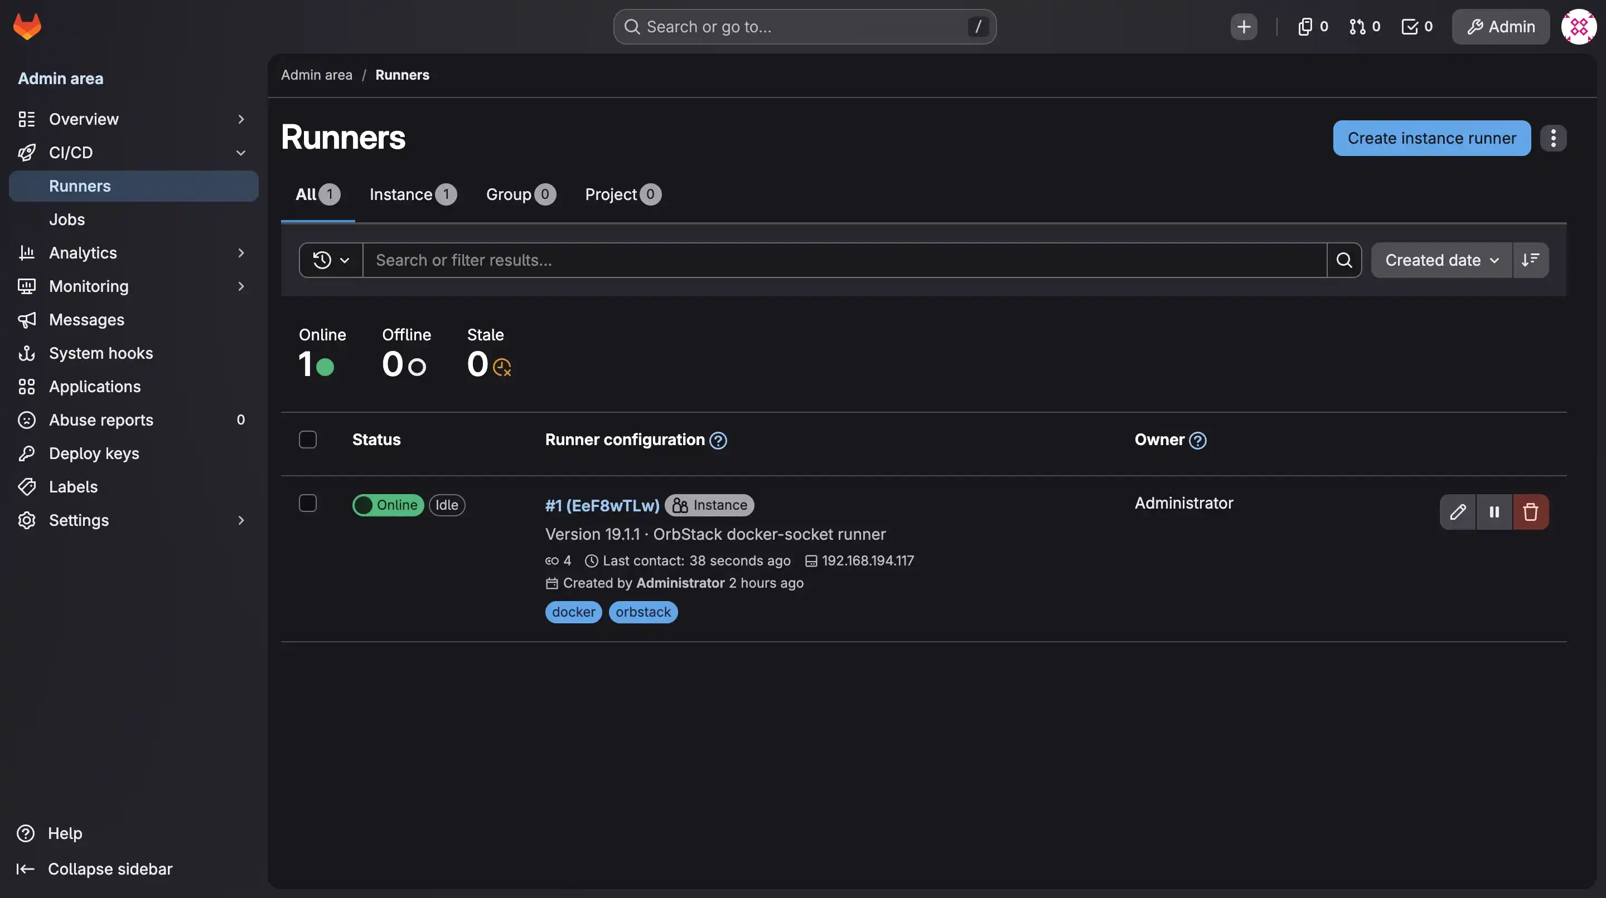Click the plus create-new icon
The image size is (1606, 898).
coord(1243,27)
